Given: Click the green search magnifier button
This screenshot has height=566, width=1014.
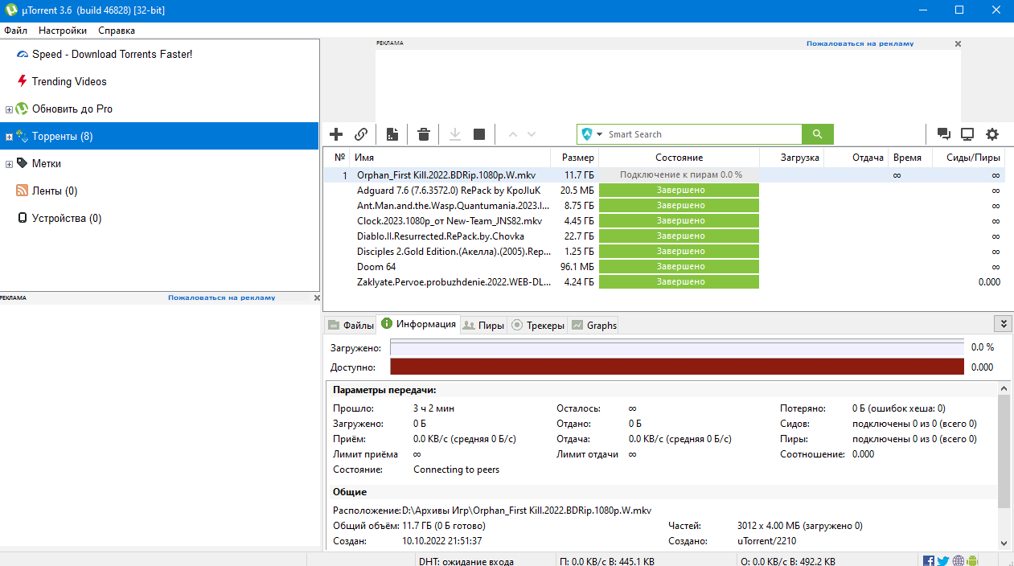Looking at the screenshot, I should click(818, 134).
